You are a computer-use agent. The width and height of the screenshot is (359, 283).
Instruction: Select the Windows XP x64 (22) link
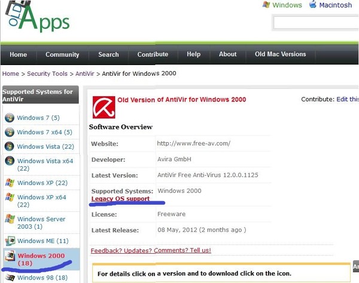[x=42, y=201]
